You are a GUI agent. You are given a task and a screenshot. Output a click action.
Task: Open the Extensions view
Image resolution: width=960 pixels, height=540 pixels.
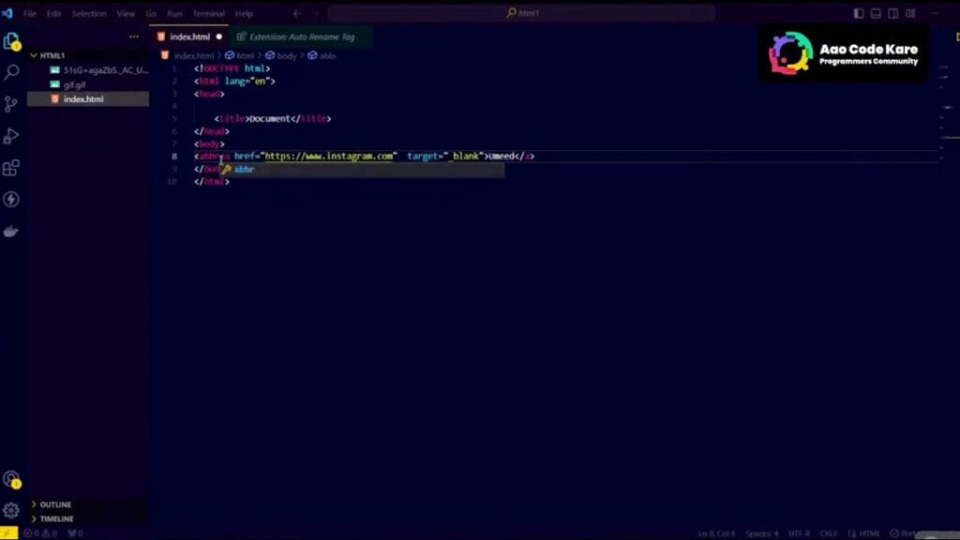[11, 168]
